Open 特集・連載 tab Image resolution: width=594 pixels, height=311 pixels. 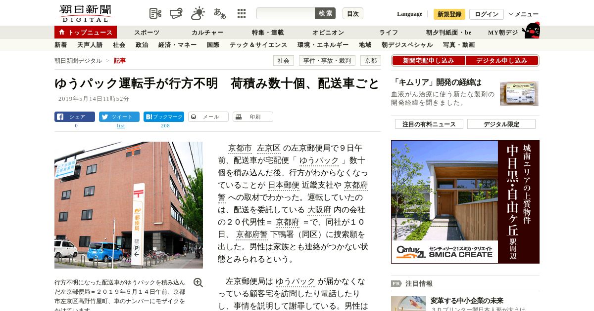[267, 33]
